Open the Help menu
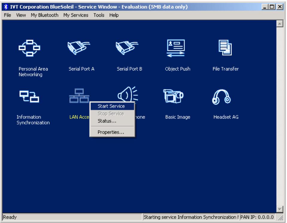The height and width of the screenshot is (223, 287). tap(114, 15)
